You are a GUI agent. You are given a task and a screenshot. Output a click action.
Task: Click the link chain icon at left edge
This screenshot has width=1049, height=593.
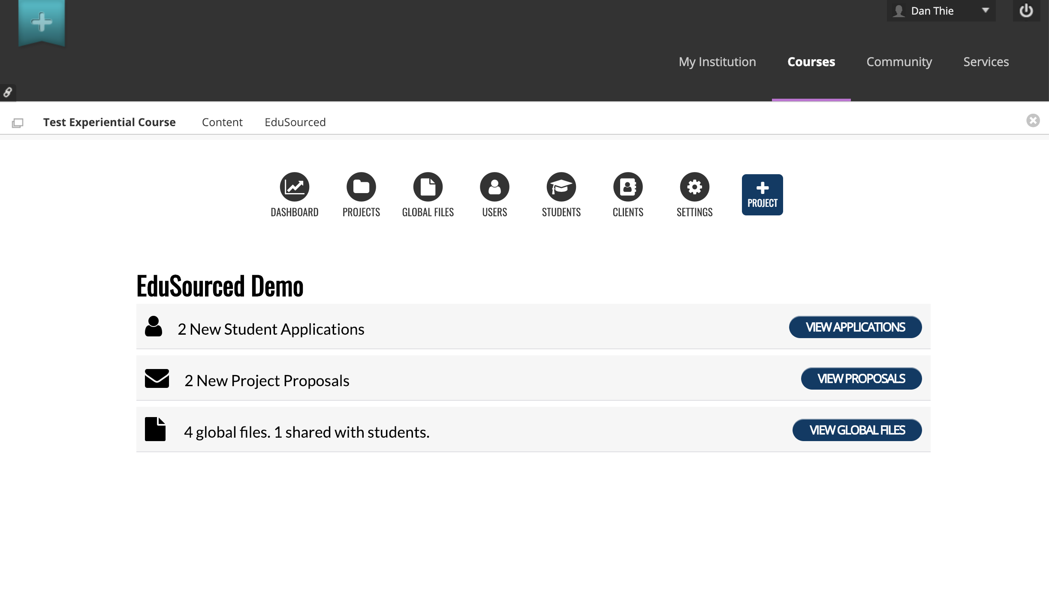pyautogui.click(x=8, y=92)
